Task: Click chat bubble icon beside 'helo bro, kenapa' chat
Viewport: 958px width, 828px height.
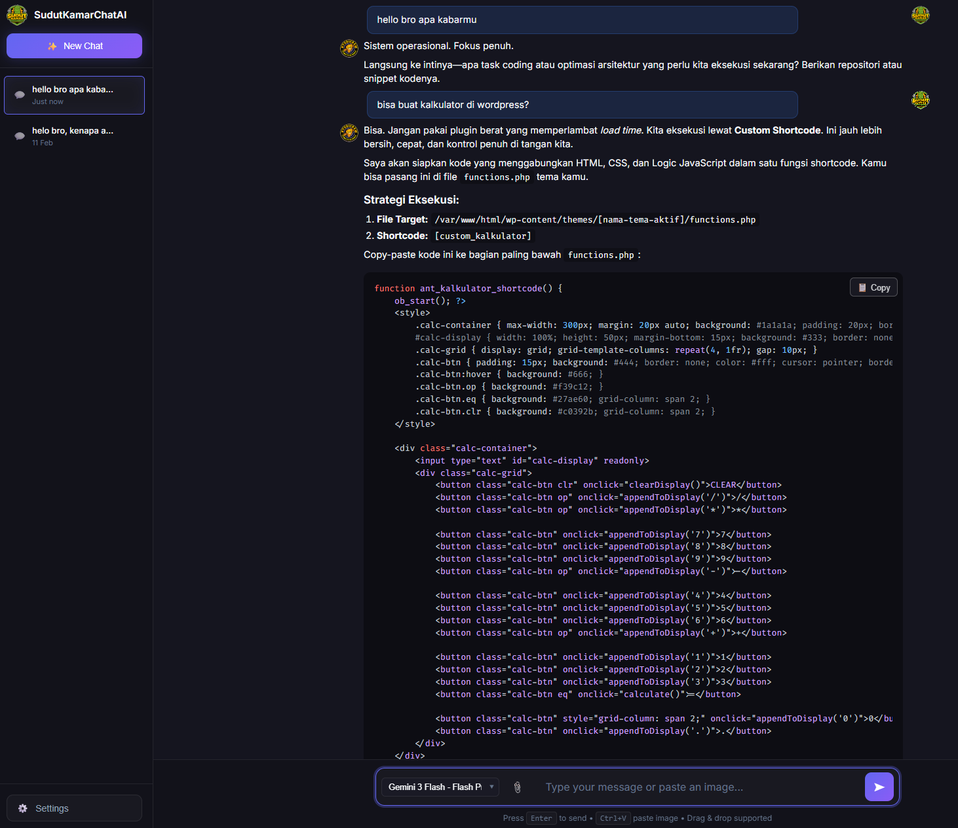Action: click(x=20, y=136)
